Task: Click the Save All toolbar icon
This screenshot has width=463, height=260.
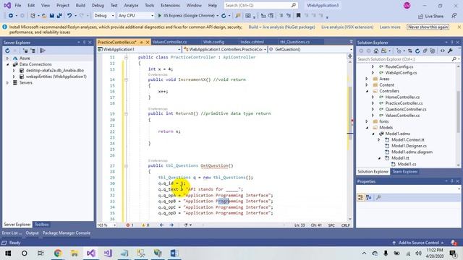Action: click(59, 16)
